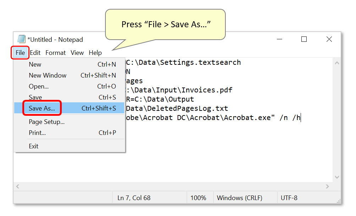
Task: Click the horizontal scrollbar left arrow
Action: (17, 186)
